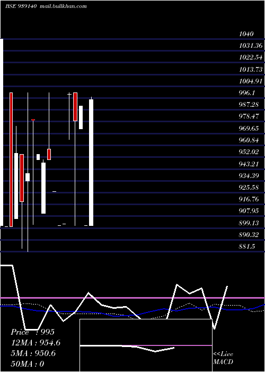Click the 960.84 price axis label

(249, 140)
